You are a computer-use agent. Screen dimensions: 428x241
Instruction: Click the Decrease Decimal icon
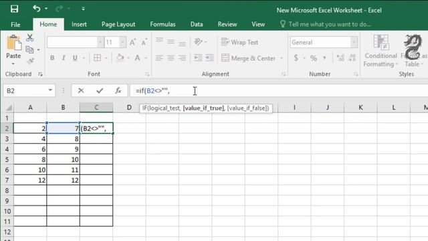(x=352, y=58)
